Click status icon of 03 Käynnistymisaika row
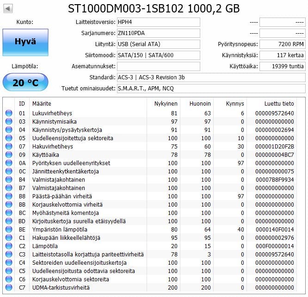The image size is (308, 297). click(9, 121)
